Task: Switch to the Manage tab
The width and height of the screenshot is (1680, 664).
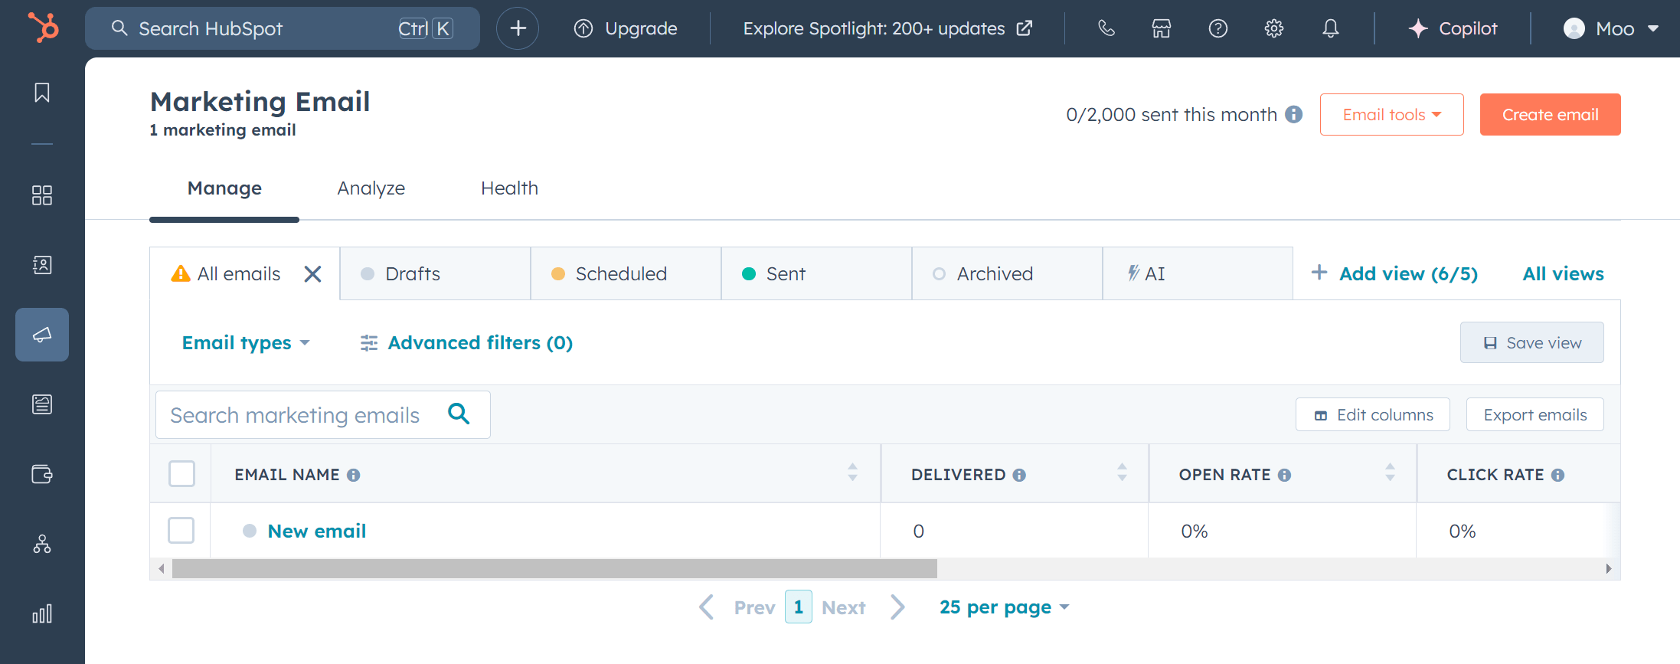Action: click(x=224, y=188)
